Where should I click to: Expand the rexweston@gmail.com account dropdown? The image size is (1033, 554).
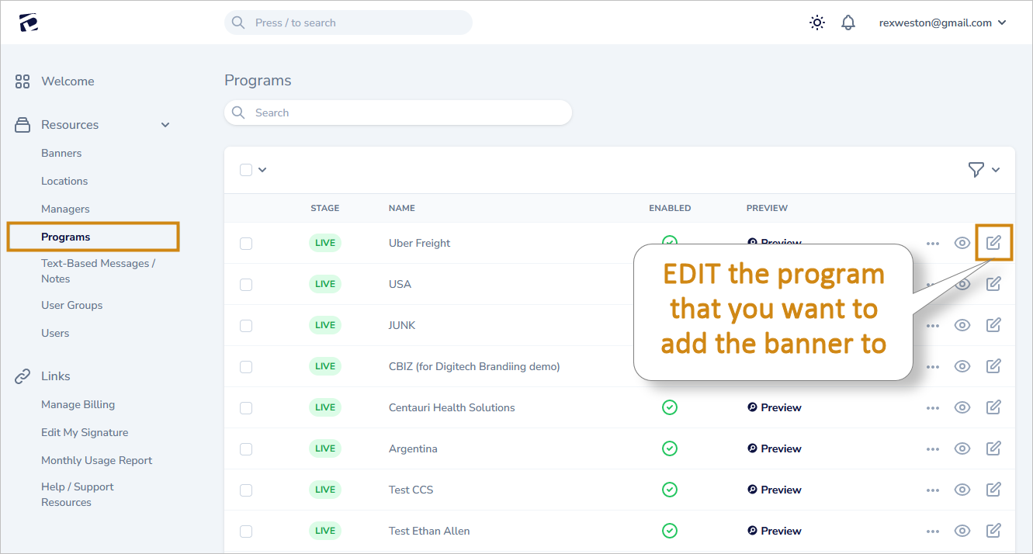(x=942, y=23)
